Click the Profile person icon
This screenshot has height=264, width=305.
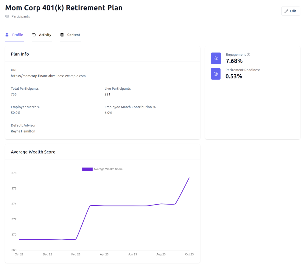point(7,35)
